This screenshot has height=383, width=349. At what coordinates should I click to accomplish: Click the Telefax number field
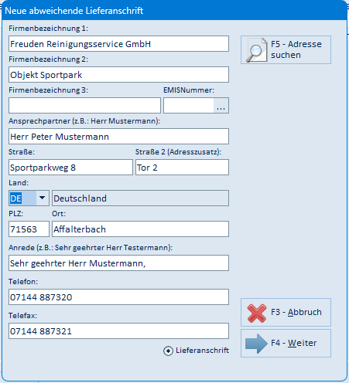point(118,331)
